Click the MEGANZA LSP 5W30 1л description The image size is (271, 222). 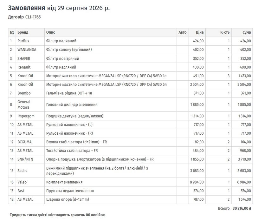[x=106, y=76]
